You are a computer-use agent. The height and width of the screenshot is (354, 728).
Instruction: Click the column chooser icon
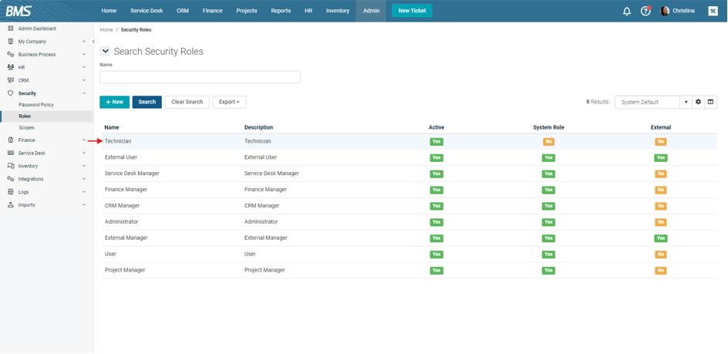(x=710, y=102)
